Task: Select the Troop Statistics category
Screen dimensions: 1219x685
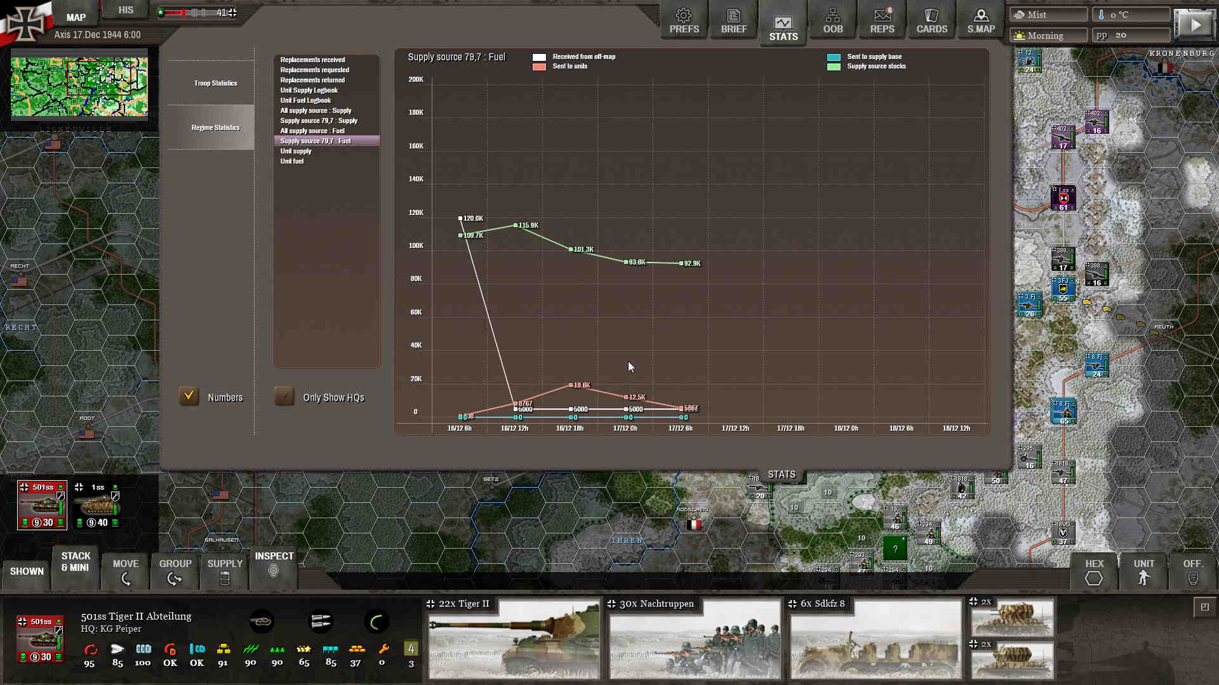Action: point(215,83)
